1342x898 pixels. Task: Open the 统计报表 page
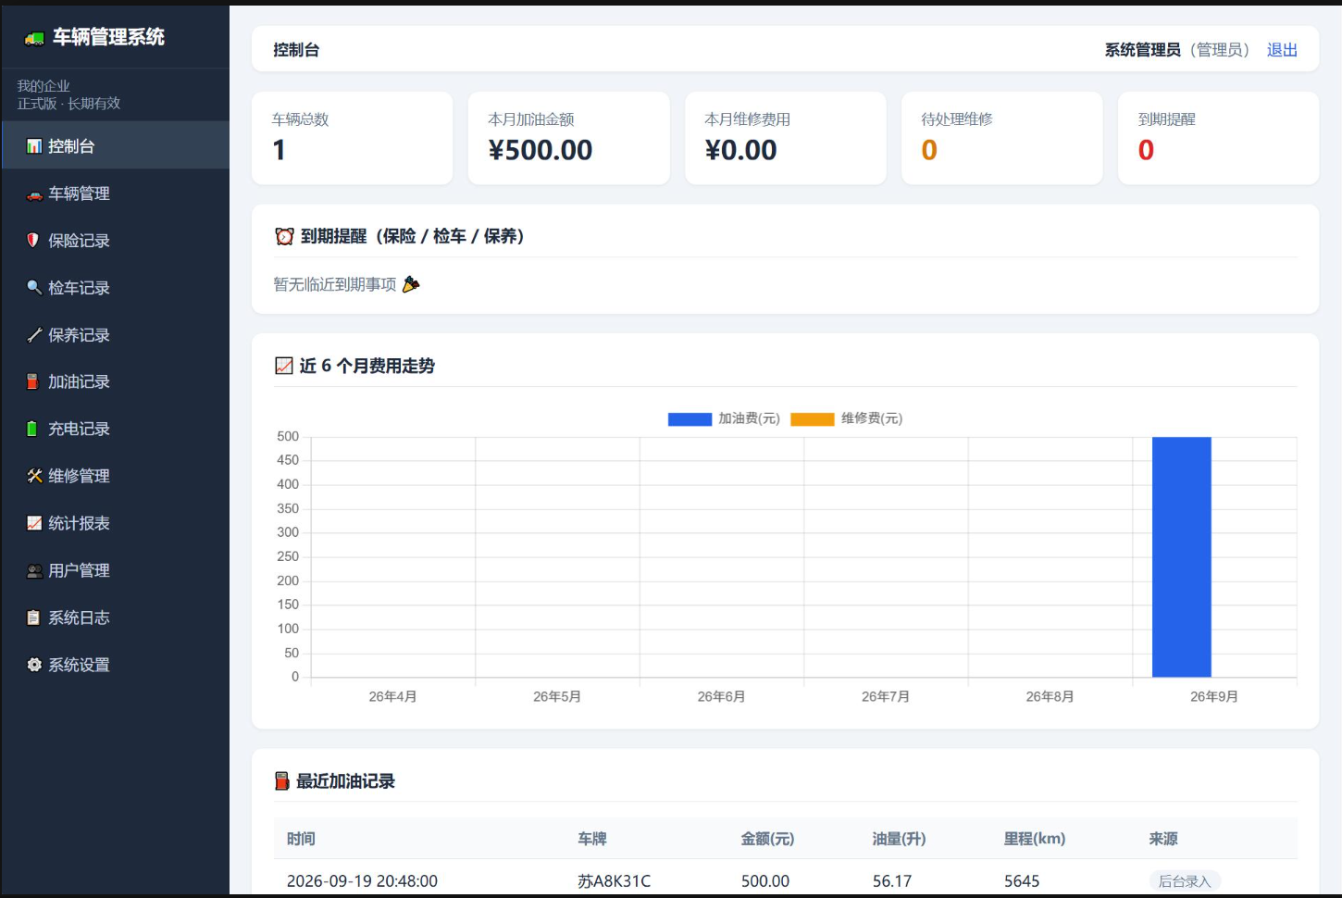tap(116, 523)
